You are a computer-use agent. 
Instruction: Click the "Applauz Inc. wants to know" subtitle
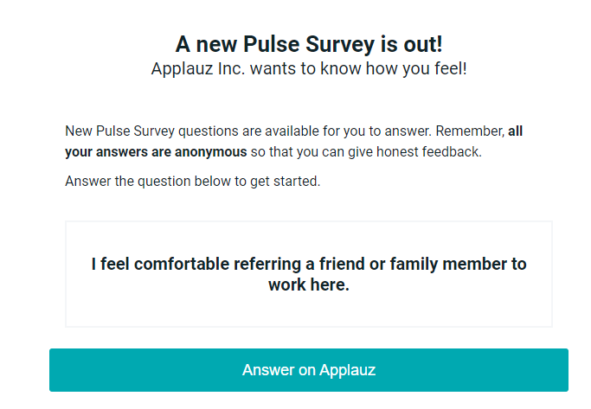coord(309,68)
